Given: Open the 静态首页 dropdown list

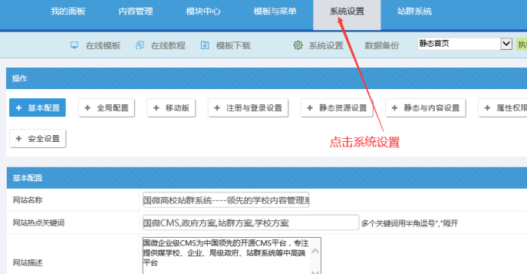Looking at the screenshot, I should 465,44.
